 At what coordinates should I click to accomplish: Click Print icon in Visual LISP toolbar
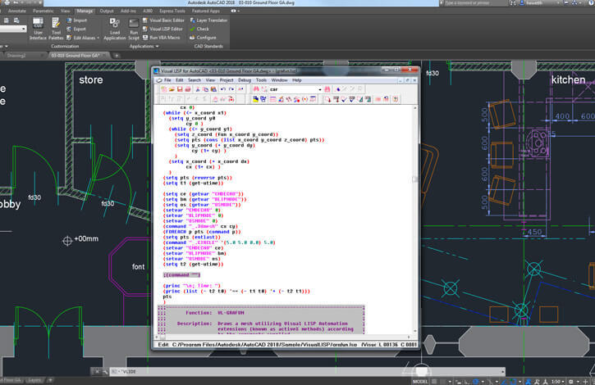point(188,89)
